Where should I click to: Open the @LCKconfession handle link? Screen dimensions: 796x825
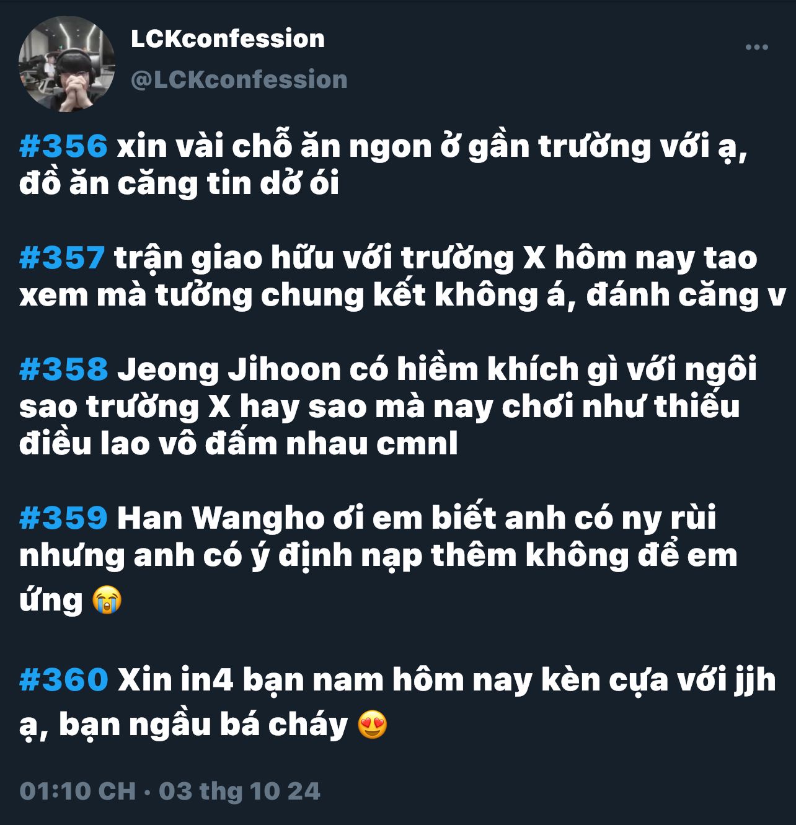click(239, 80)
